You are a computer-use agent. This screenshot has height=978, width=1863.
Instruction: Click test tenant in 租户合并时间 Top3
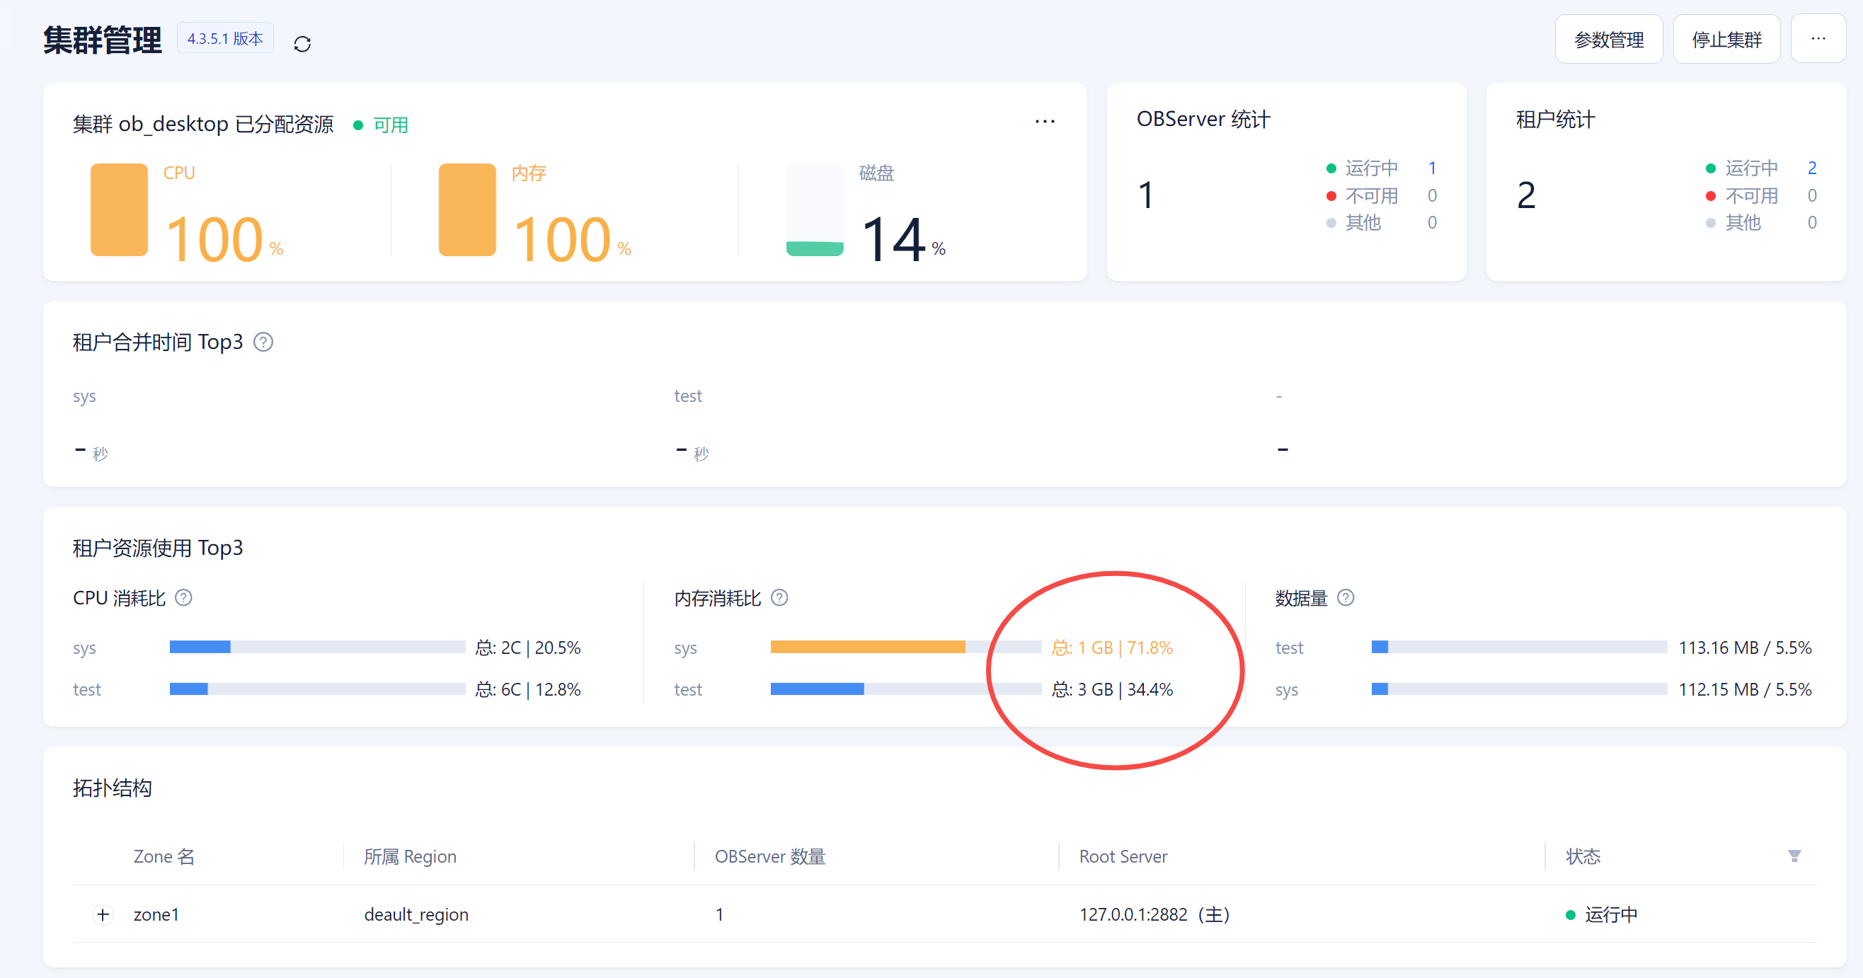[688, 396]
